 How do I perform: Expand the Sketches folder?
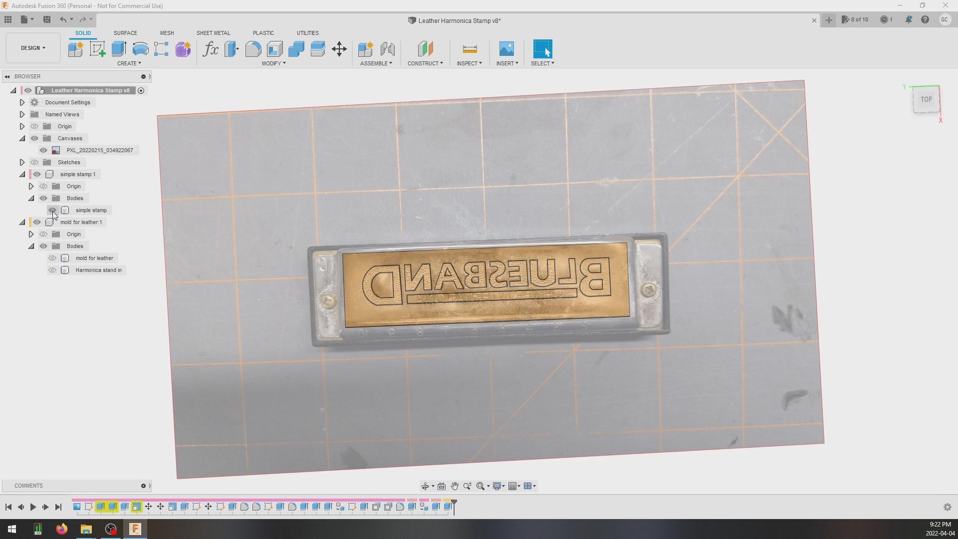[x=22, y=162]
